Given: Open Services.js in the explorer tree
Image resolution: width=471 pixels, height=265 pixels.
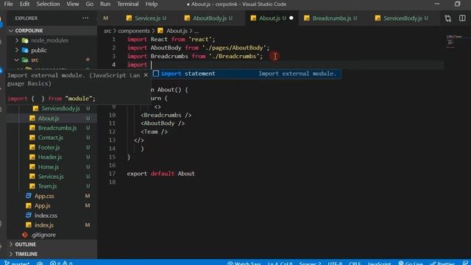Looking at the screenshot, I should tap(51, 177).
